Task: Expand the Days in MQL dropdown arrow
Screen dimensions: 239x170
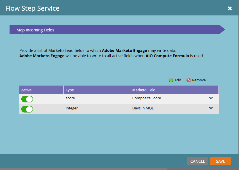Action: point(211,108)
